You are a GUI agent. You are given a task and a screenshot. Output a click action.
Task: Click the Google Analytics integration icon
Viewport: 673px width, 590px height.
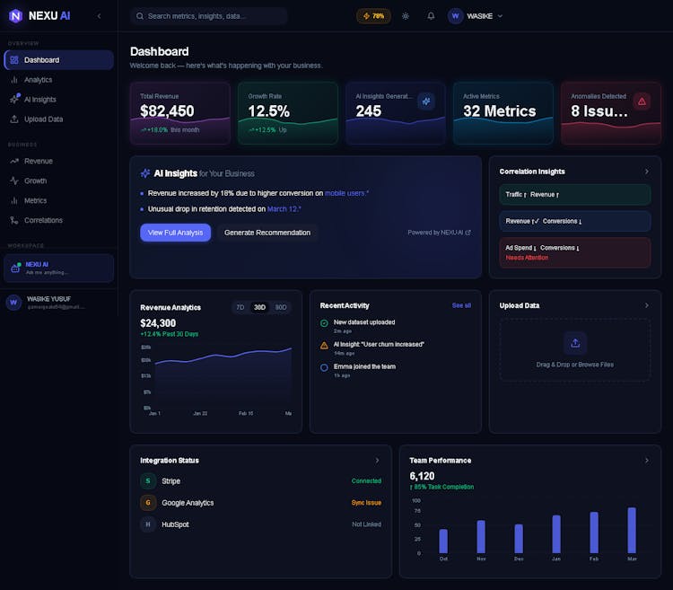pos(148,503)
